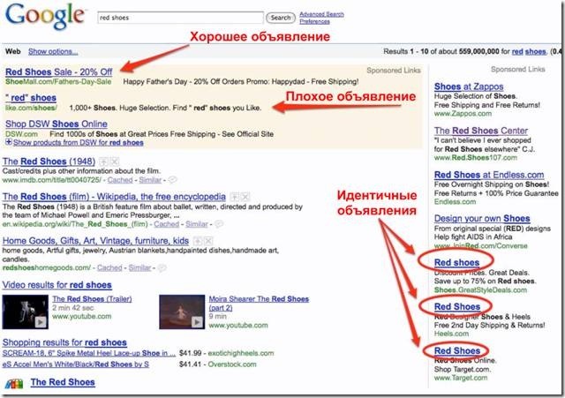Remove The Red Shoes (1948) result
The image size is (565, 398).
115,161
